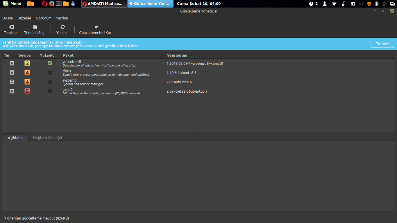The image size is (397, 223).
Task: Click the package type icon for dbus
Action: coord(12,73)
